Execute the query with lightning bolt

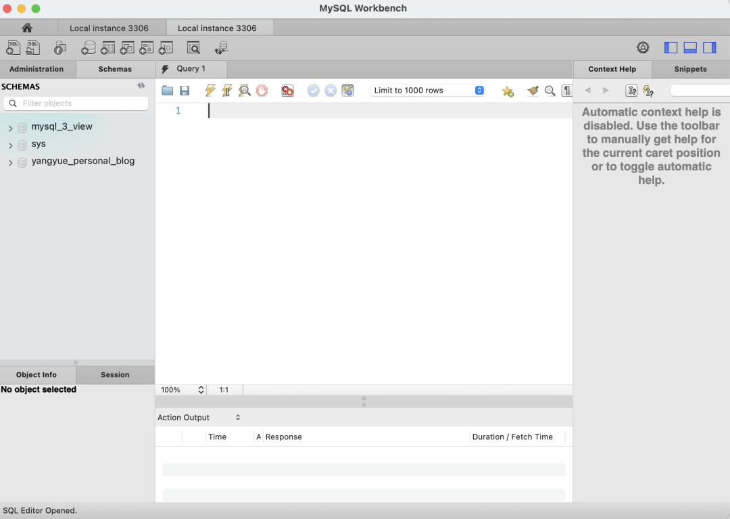click(210, 91)
